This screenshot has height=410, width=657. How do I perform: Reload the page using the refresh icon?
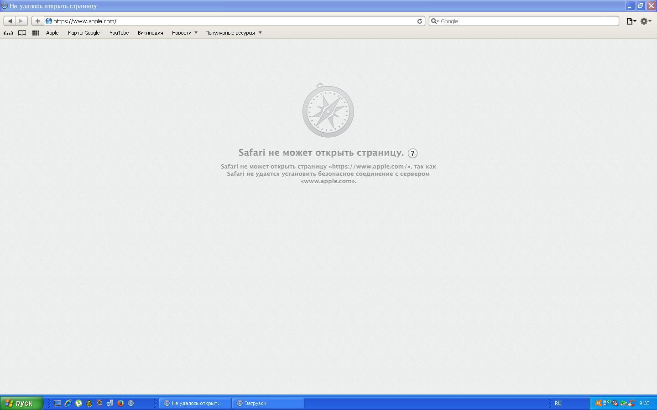[419, 21]
